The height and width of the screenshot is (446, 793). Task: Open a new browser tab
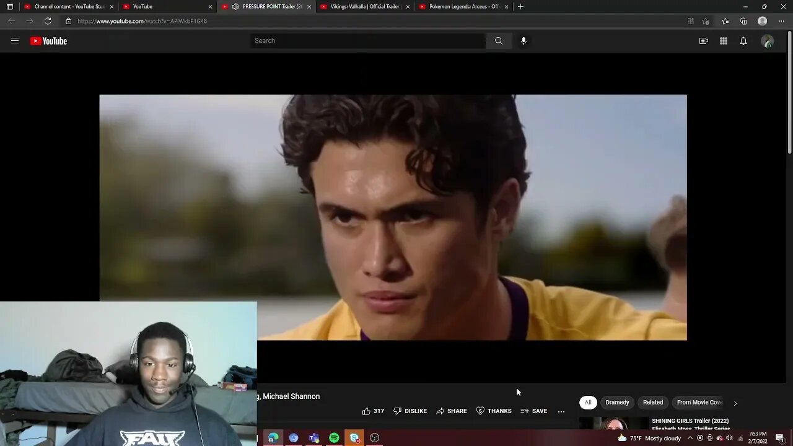tap(520, 7)
